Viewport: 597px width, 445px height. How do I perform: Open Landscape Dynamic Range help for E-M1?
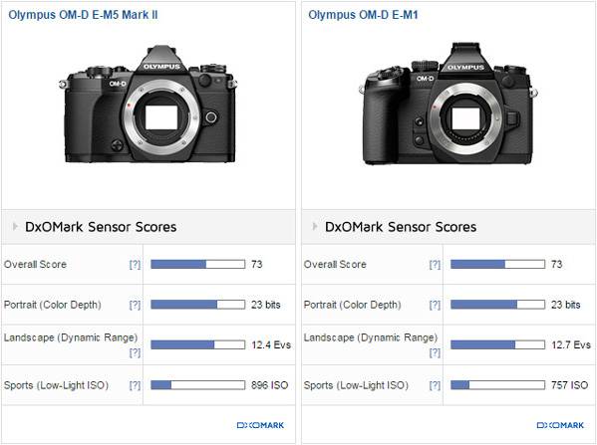435,352
